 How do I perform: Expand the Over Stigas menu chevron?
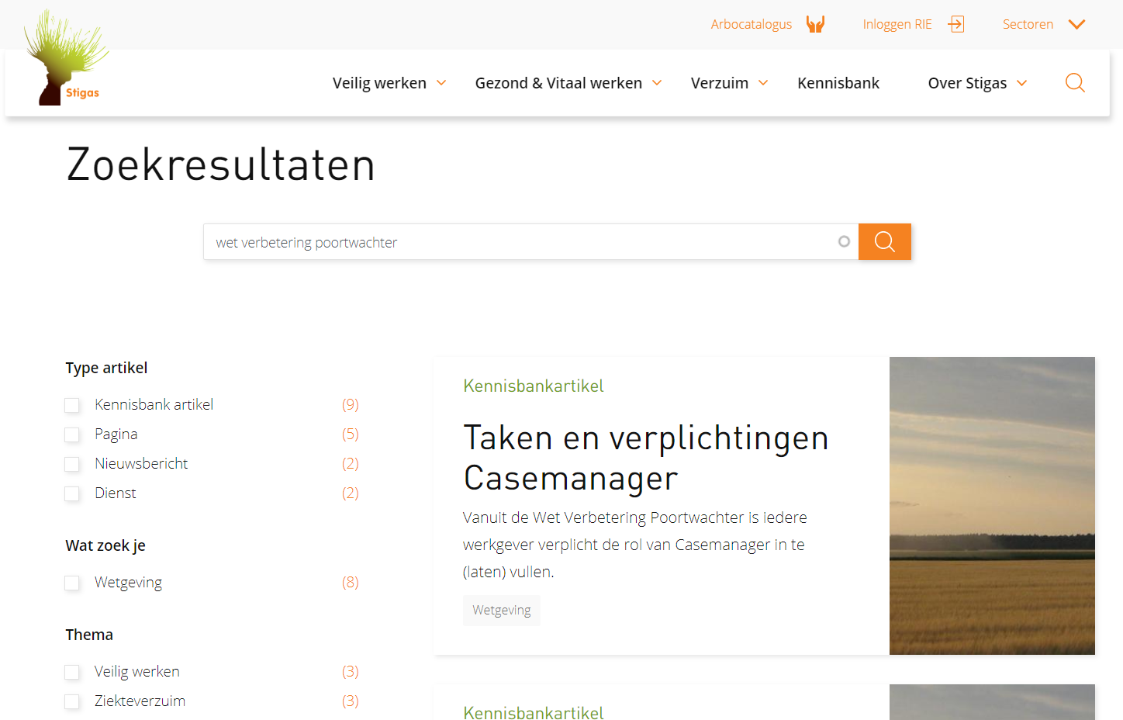1021,83
